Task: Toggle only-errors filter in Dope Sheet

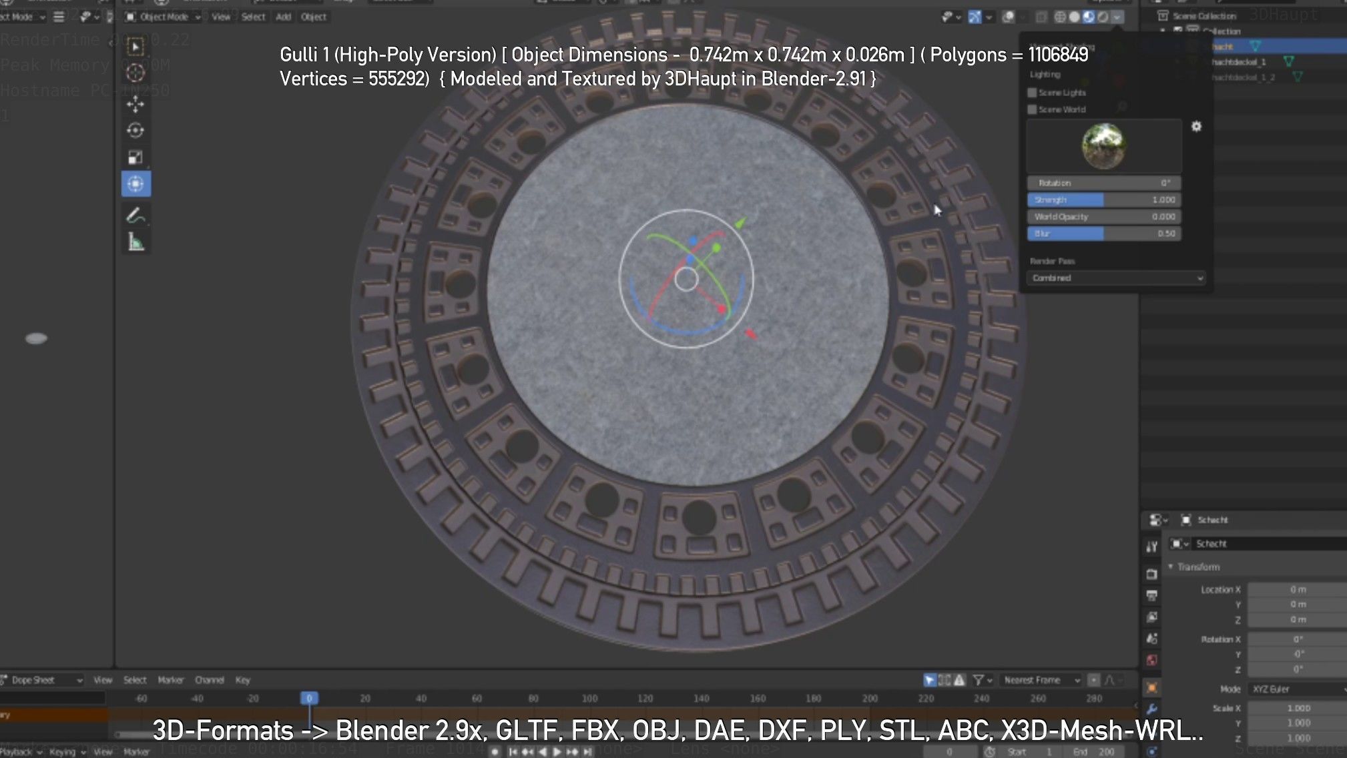Action: [x=959, y=680]
